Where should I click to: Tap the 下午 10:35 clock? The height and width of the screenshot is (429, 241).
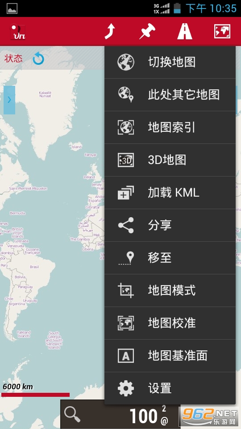(211, 8)
